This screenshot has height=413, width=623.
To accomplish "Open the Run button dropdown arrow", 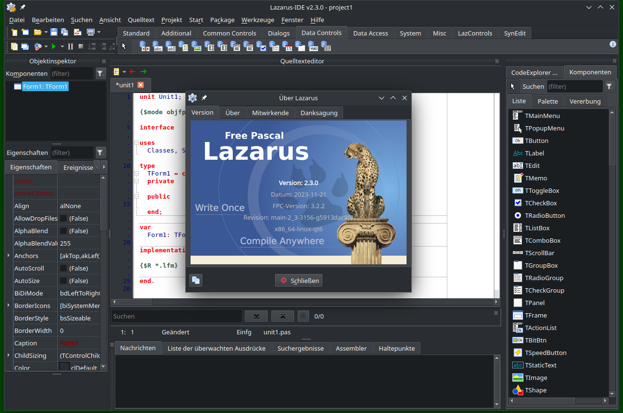I will [x=62, y=47].
